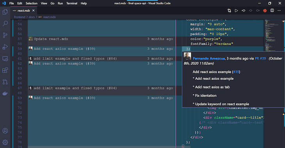Open Accounts icon in activity bar
Image resolution: width=285 pixels, height=148 pixels.
[5, 131]
